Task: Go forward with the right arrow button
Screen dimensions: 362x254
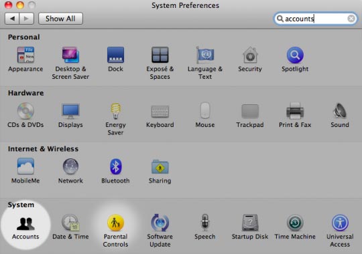Action: [27, 19]
